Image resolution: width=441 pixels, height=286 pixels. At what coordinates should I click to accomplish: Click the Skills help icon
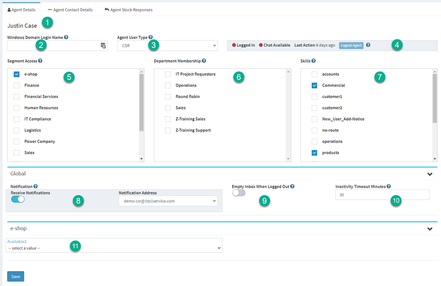(x=314, y=61)
